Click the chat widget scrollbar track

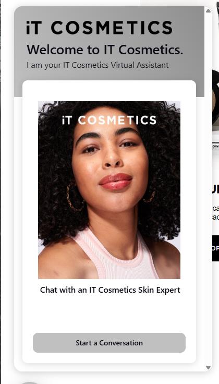[x=208, y=188]
